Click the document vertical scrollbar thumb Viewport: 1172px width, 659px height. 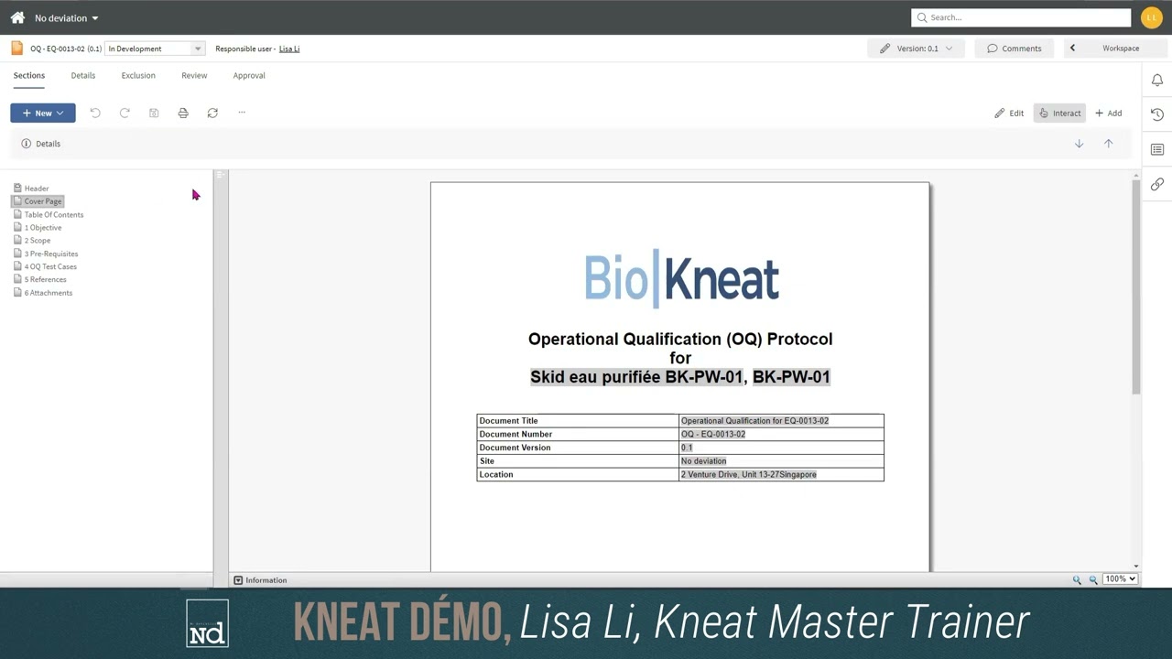coord(1136,288)
